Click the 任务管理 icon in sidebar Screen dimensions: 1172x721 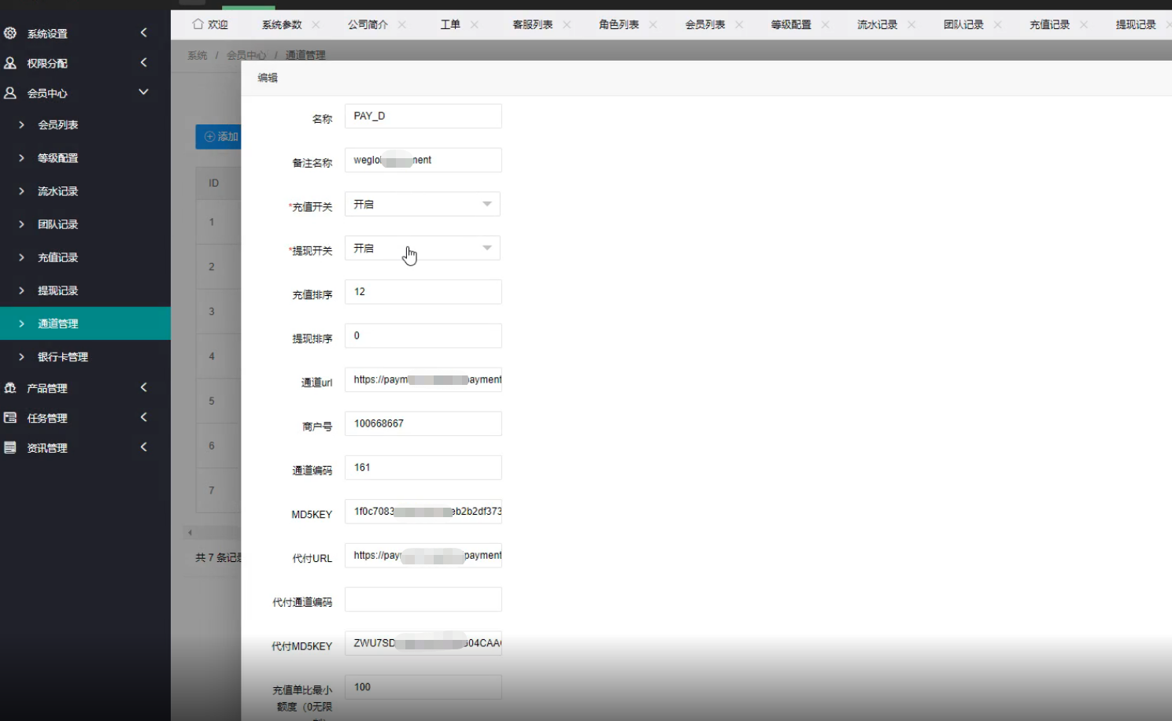click(x=10, y=418)
